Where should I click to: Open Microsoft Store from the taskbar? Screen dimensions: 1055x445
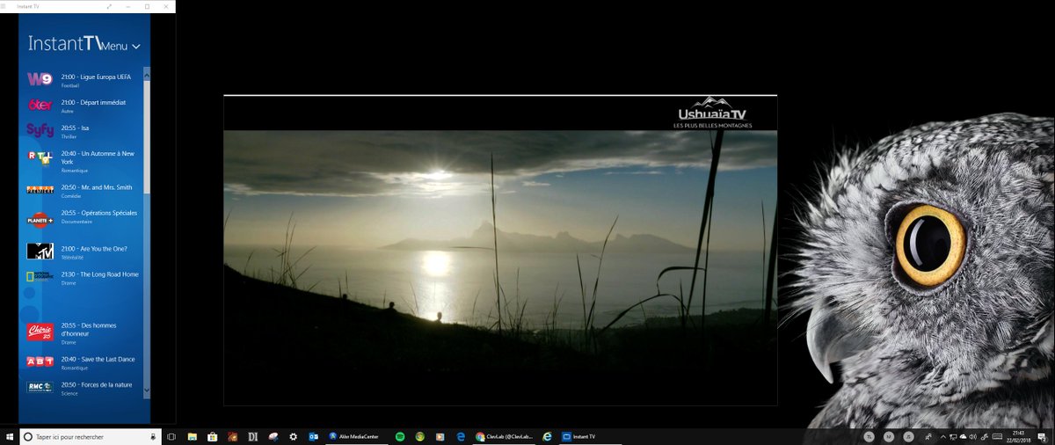(212, 436)
